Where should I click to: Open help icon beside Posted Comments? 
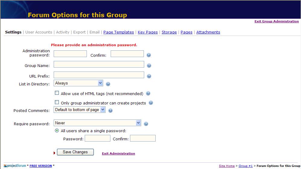click(x=110, y=111)
